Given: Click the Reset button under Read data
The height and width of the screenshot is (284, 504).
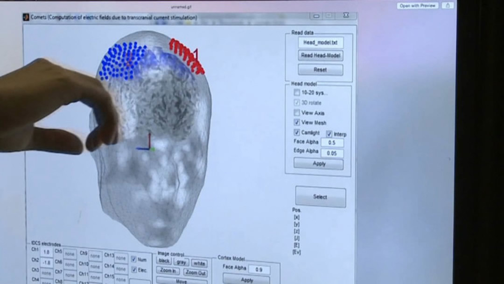Looking at the screenshot, I should tap(320, 70).
